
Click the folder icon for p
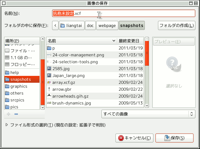49,48
